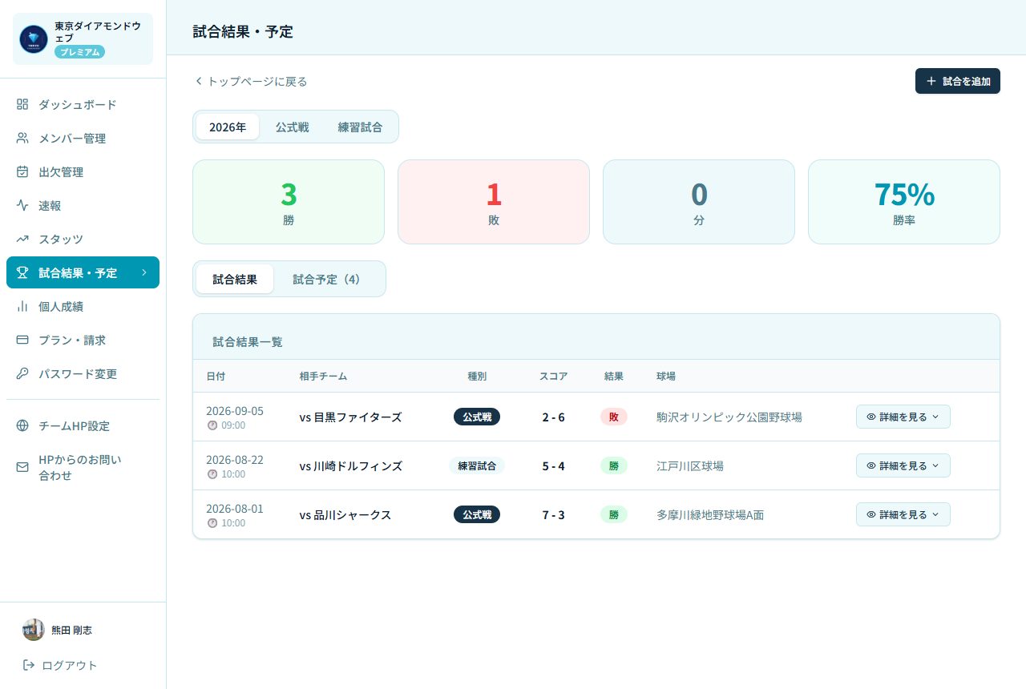Click the パスワード変更 key icon
The image size is (1026, 689).
(22, 374)
